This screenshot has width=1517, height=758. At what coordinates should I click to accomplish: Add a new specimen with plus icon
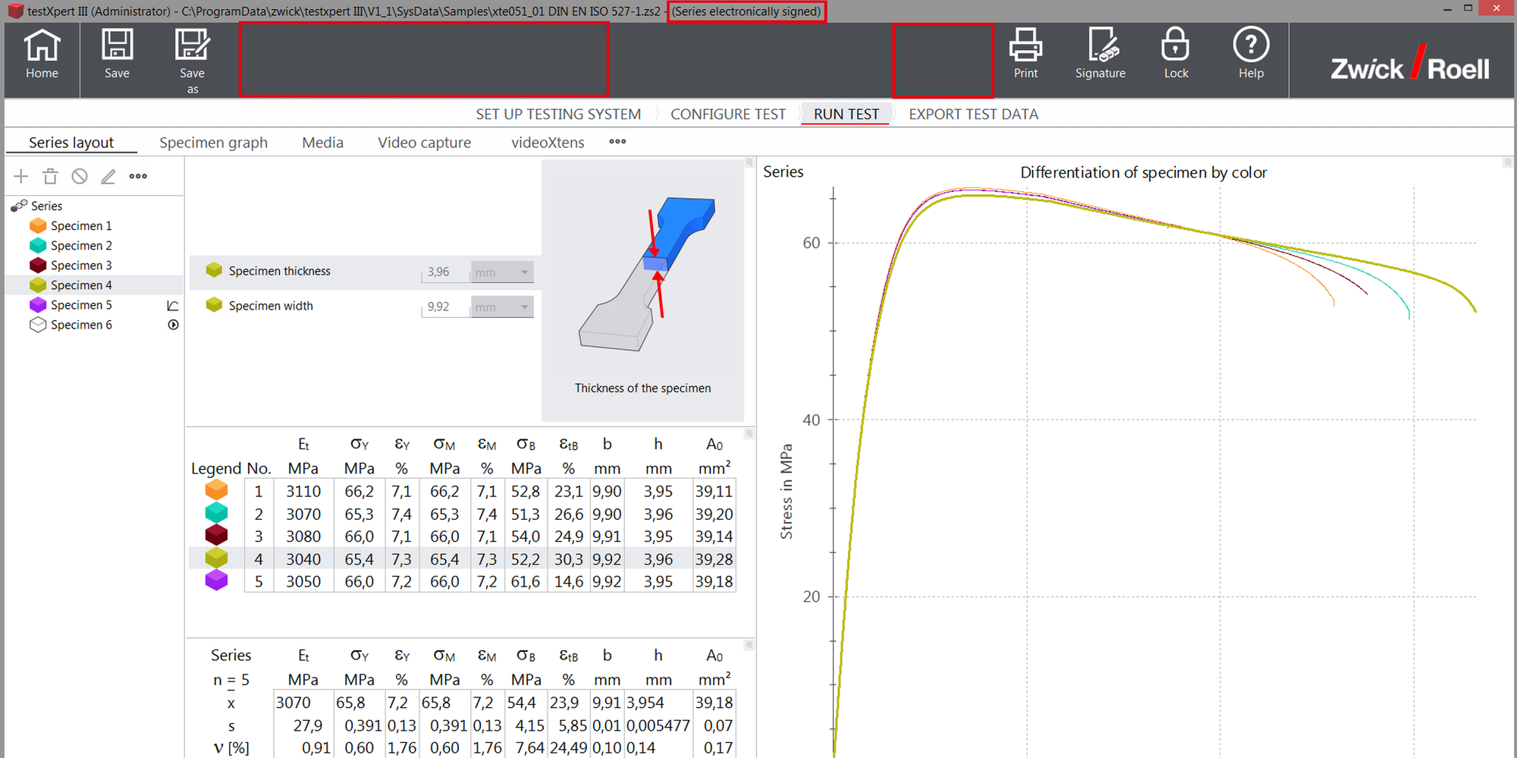[x=21, y=177]
